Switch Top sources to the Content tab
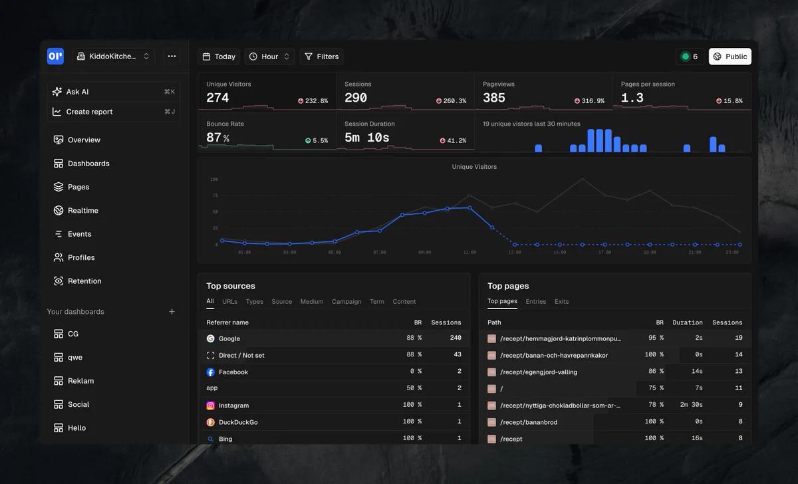 tap(404, 302)
